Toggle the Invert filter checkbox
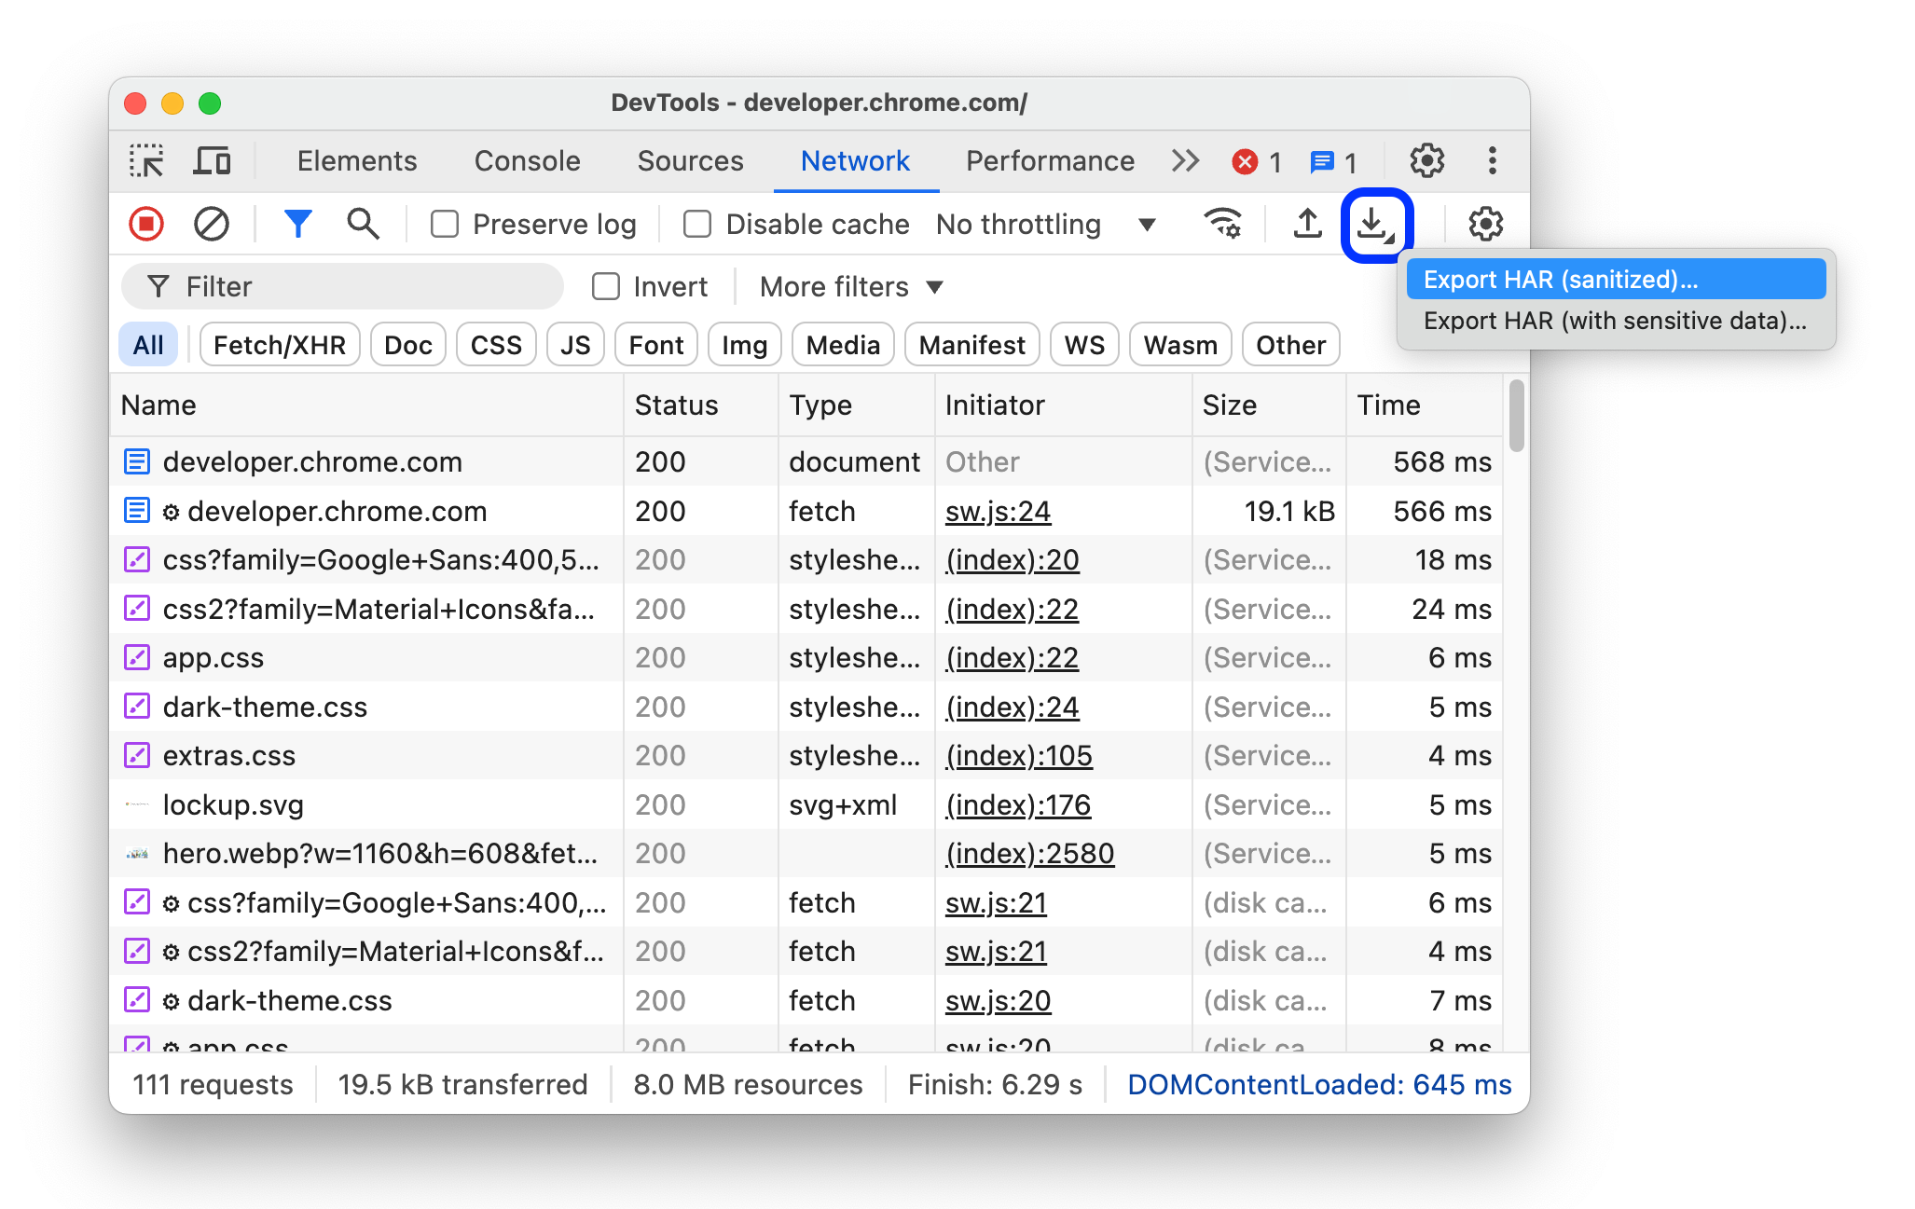The image size is (1915, 1209). point(603,287)
